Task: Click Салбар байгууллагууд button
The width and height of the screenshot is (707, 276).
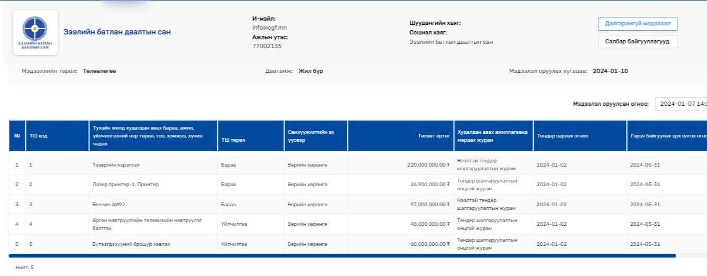Action: point(637,42)
